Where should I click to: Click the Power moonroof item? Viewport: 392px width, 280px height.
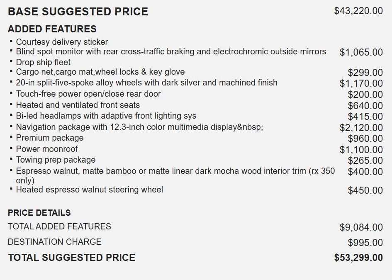[47, 149]
